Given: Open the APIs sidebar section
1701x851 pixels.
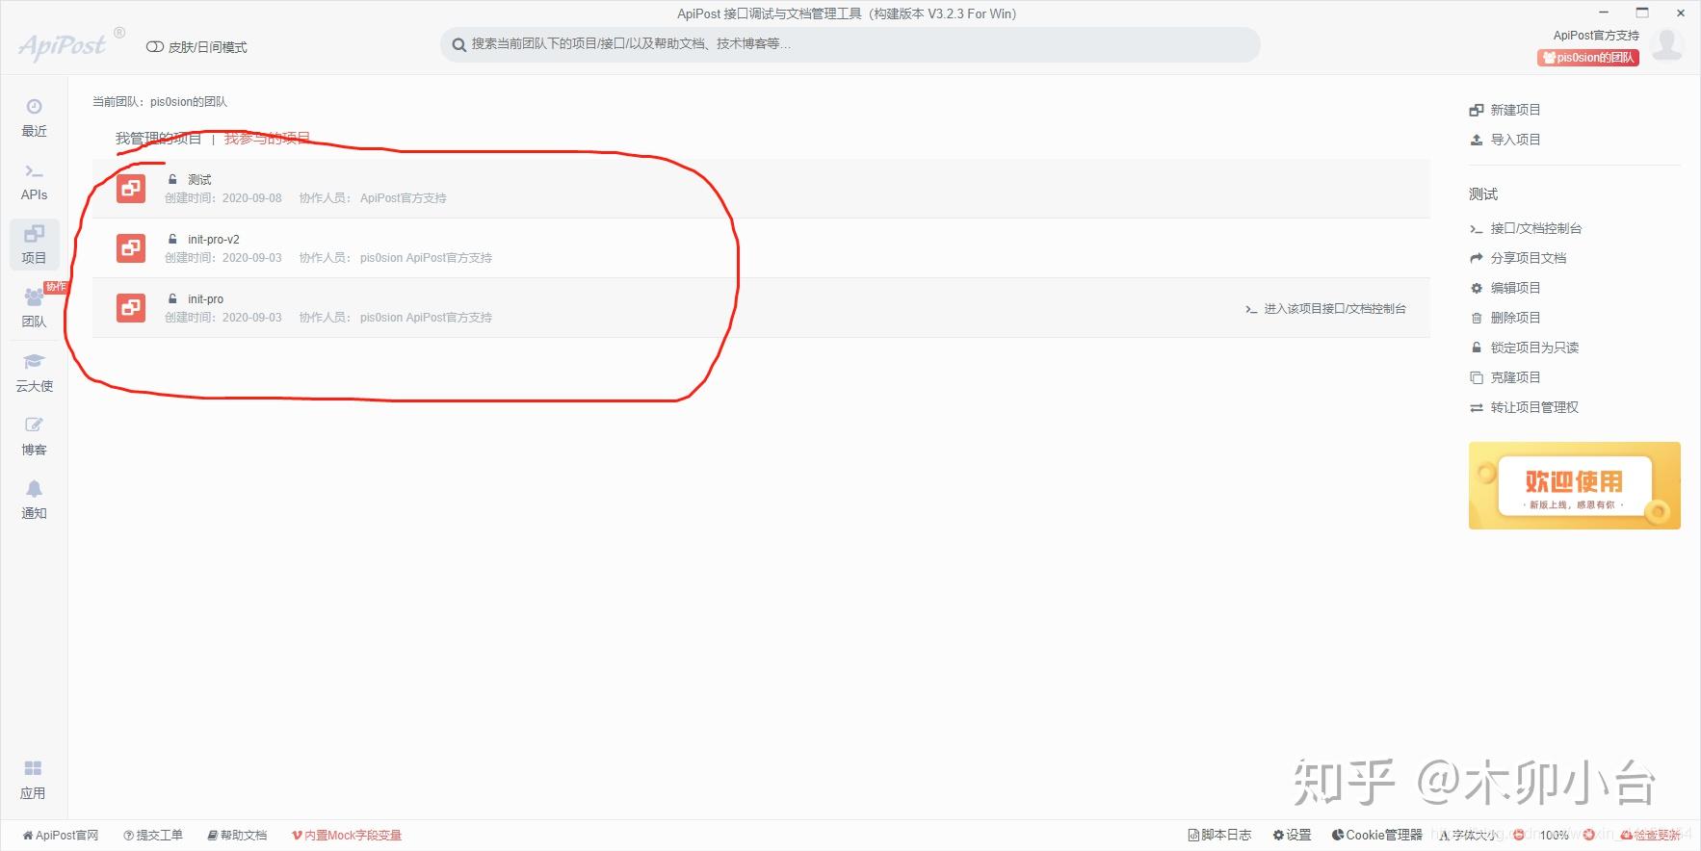Looking at the screenshot, I should [34, 182].
